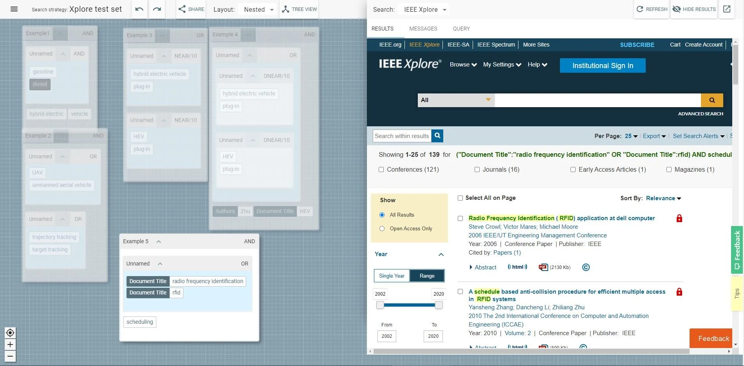744x366 pixels.
Task: Check Select All on Page
Action: click(460, 198)
